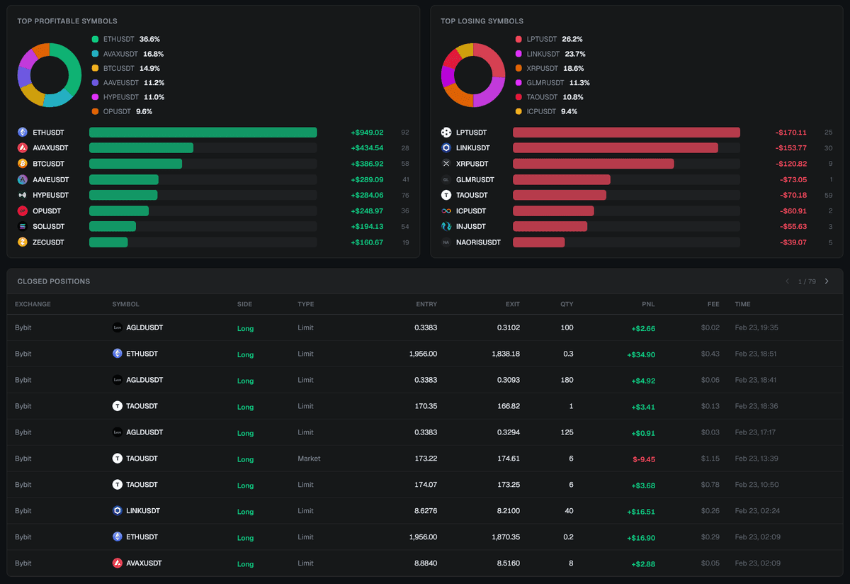The height and width of the screenshot is (584, 850).
Task: Click the LINKUSDT 23.7% legend entry
Action: pos(550,54)
